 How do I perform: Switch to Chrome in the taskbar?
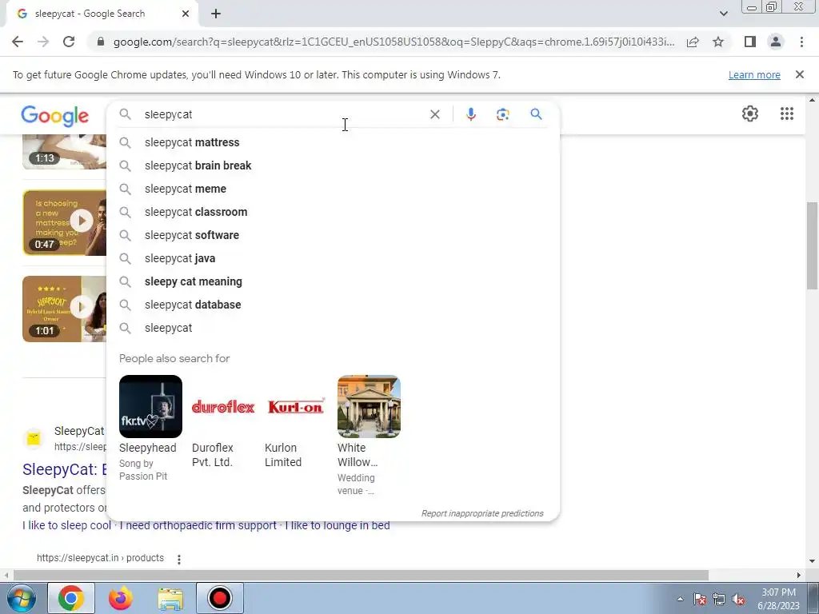point(71,598)
